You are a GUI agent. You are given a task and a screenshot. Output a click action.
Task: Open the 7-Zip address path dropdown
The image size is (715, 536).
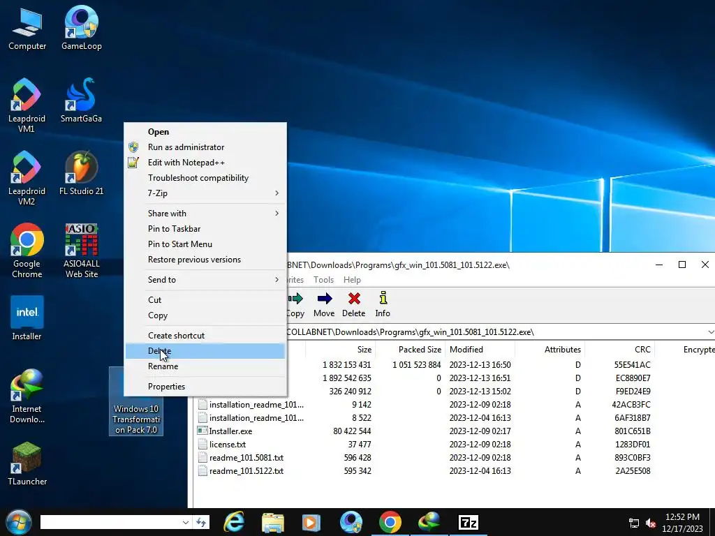coord(710,332)
